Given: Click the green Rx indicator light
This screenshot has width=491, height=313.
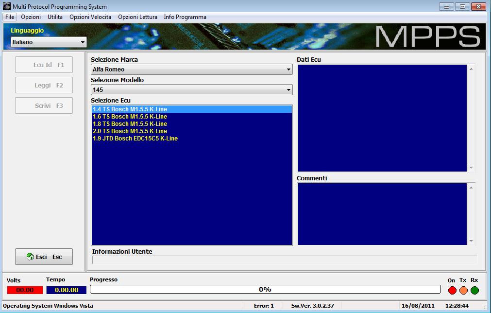Looking at the screenshot, I should [474, 291].
